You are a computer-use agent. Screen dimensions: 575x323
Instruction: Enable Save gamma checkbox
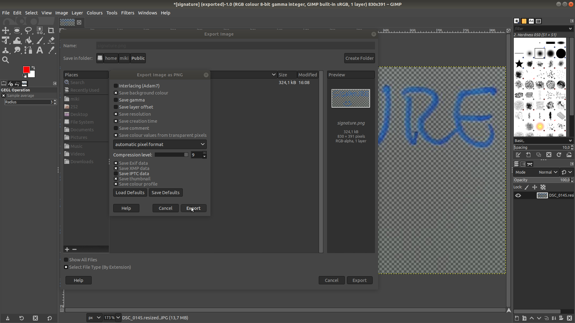[116, 100]
